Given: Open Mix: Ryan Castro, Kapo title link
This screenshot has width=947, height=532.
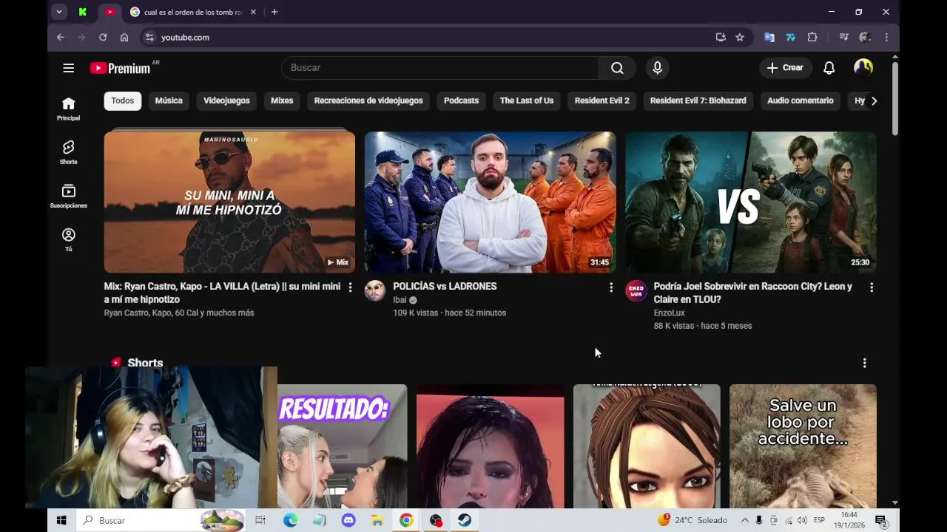Looking at the screenshot, I should click(x=222, y=293).
